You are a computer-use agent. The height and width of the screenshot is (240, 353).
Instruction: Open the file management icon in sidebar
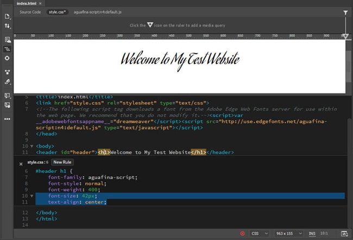7,16
